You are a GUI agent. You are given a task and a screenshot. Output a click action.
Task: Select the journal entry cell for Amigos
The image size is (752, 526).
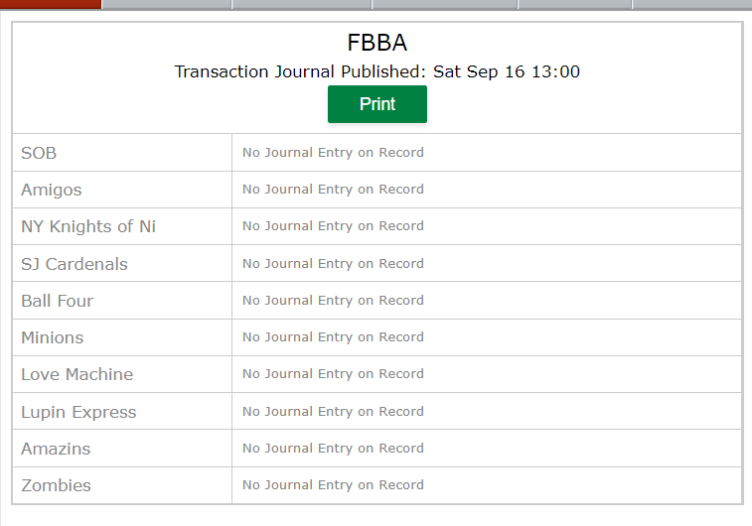tap(487, 190)
